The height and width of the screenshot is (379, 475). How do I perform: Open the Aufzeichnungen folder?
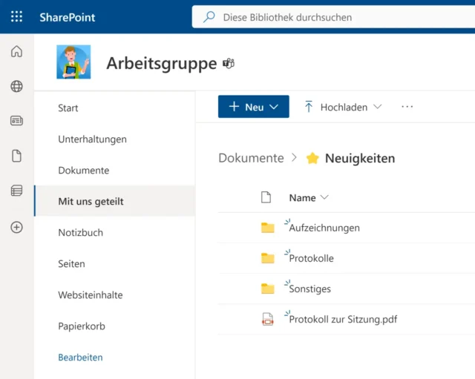[x=324, y=228]
